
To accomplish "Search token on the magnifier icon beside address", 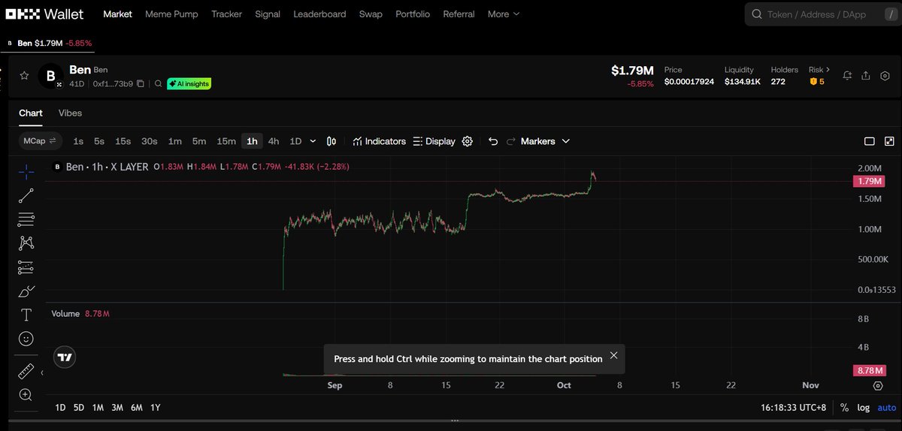I will (158, 84).
